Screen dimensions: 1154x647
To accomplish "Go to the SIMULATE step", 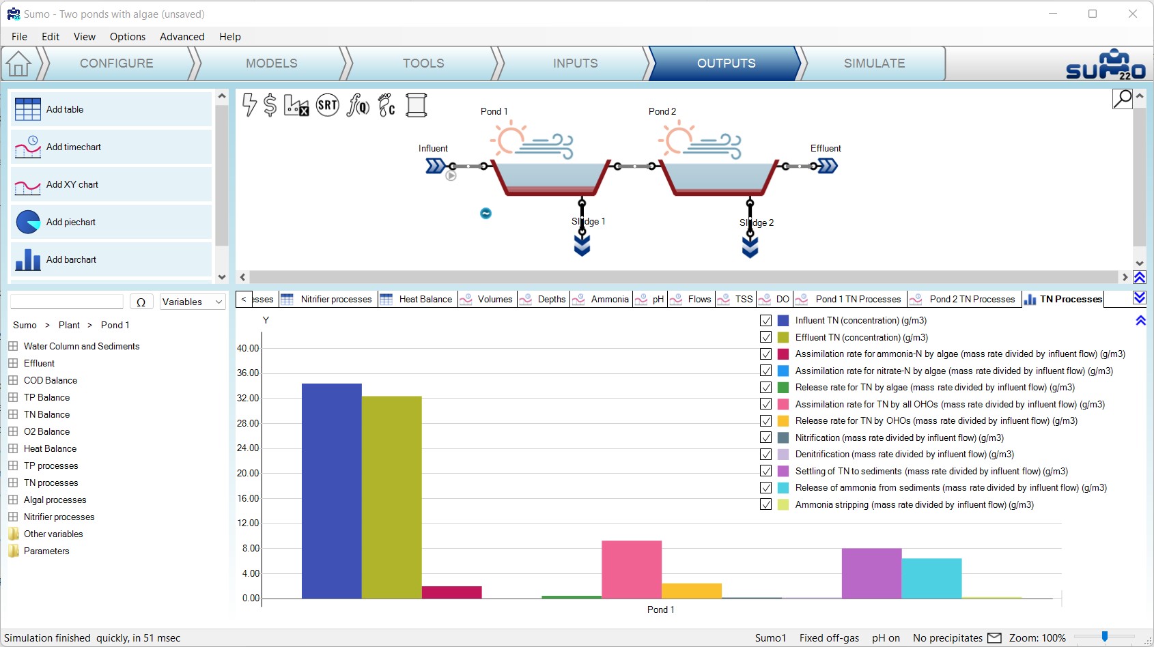I will click(x=874, y=63).
